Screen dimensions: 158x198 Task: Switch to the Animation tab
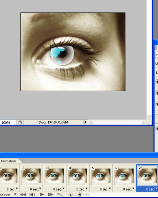pos(8,161)
